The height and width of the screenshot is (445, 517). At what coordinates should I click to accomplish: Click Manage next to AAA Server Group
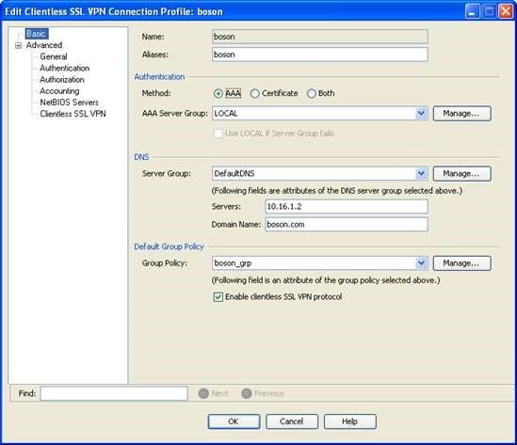(x=462, y=114)
